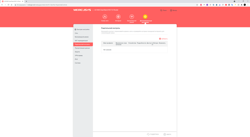Expand the Сеть sidebar section
This screenshot has height=137, width=250.
(x=76, y=33)
